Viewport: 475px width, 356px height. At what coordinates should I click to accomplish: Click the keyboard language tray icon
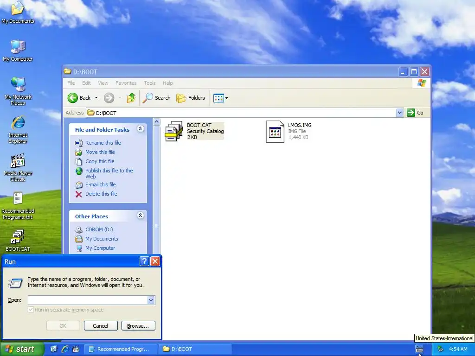419,349
